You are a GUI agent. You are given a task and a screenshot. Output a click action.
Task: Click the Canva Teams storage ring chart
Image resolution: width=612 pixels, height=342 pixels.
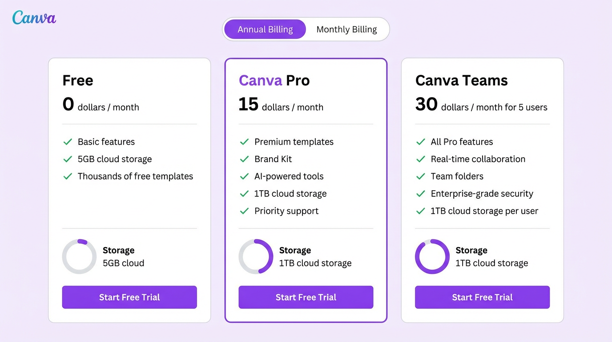point(432,256)
